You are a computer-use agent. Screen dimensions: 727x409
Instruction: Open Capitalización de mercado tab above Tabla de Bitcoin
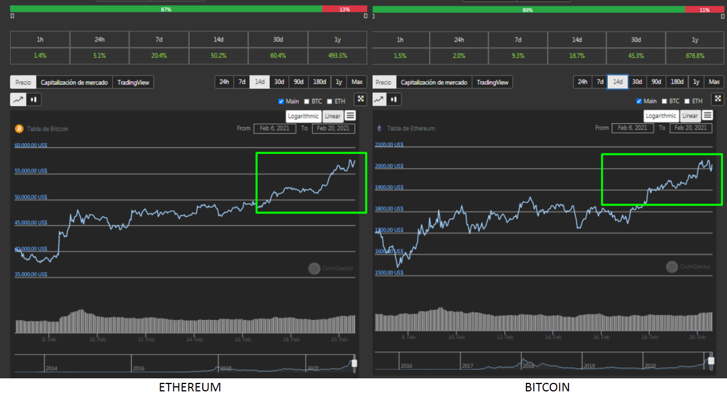click(x=74, y=82)
